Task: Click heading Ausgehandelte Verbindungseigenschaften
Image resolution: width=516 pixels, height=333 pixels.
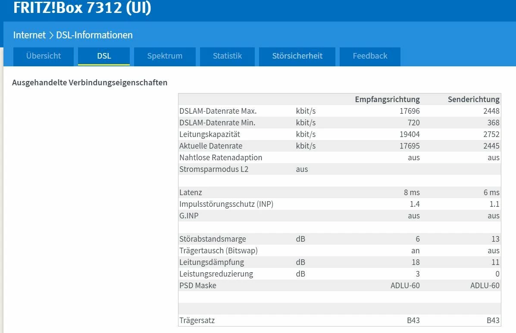Action: [90, 83]
